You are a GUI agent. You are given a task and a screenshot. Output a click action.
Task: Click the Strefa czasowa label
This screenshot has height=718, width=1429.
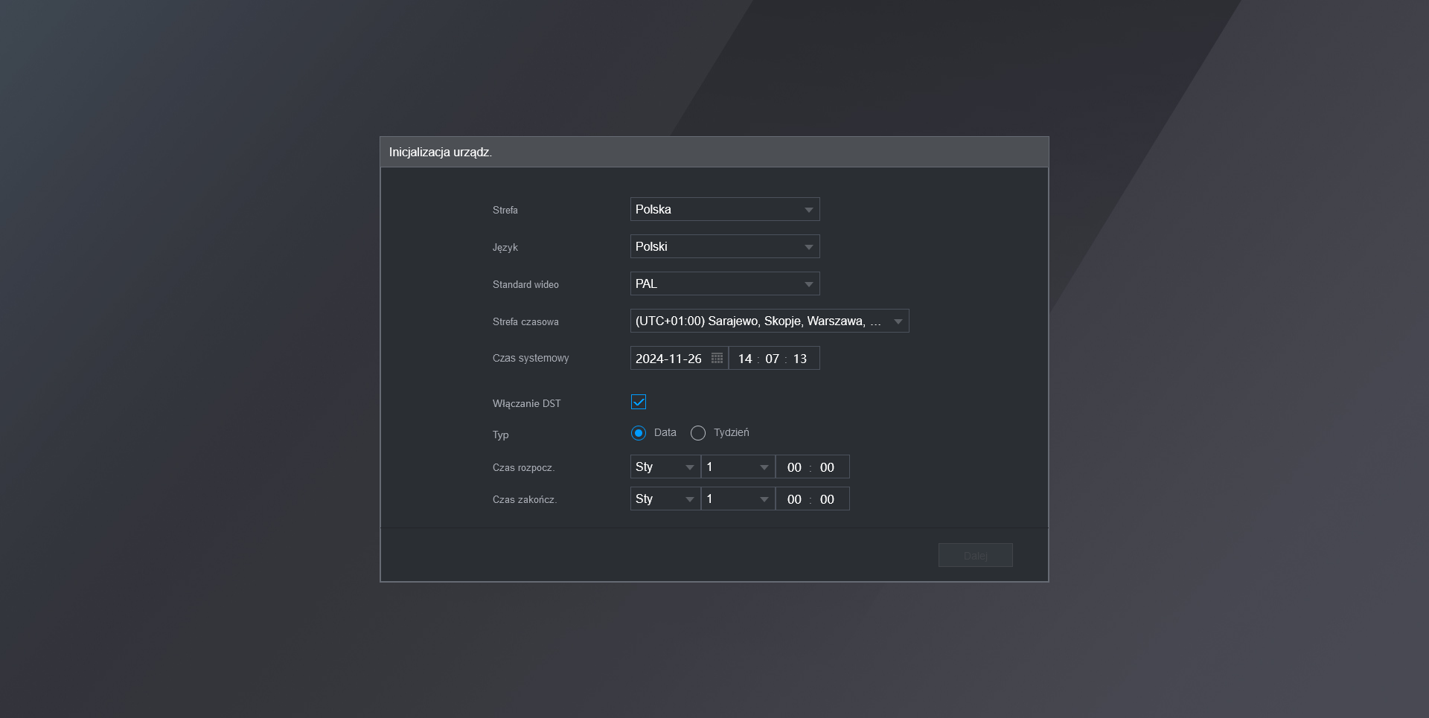[x=525, y=321]
